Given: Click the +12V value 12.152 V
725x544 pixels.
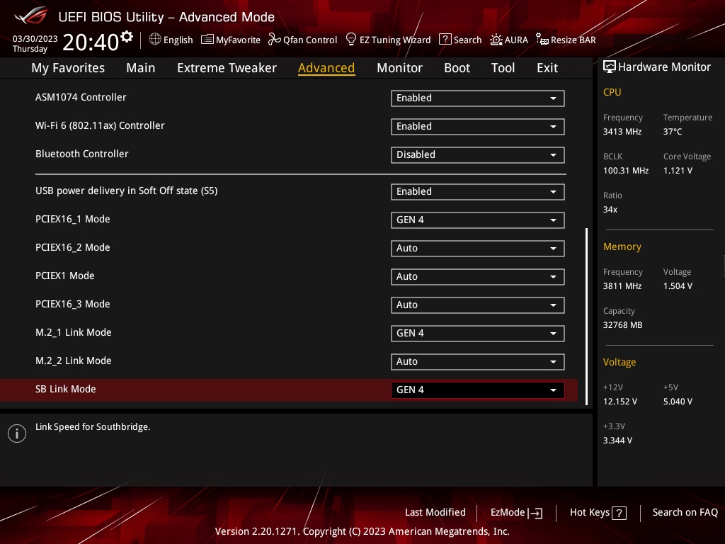Looking at the screenshot, I should [620, 402].
